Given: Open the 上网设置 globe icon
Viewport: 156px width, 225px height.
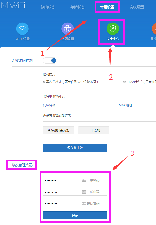Looking at the screenshot, I should pos(68,29).
